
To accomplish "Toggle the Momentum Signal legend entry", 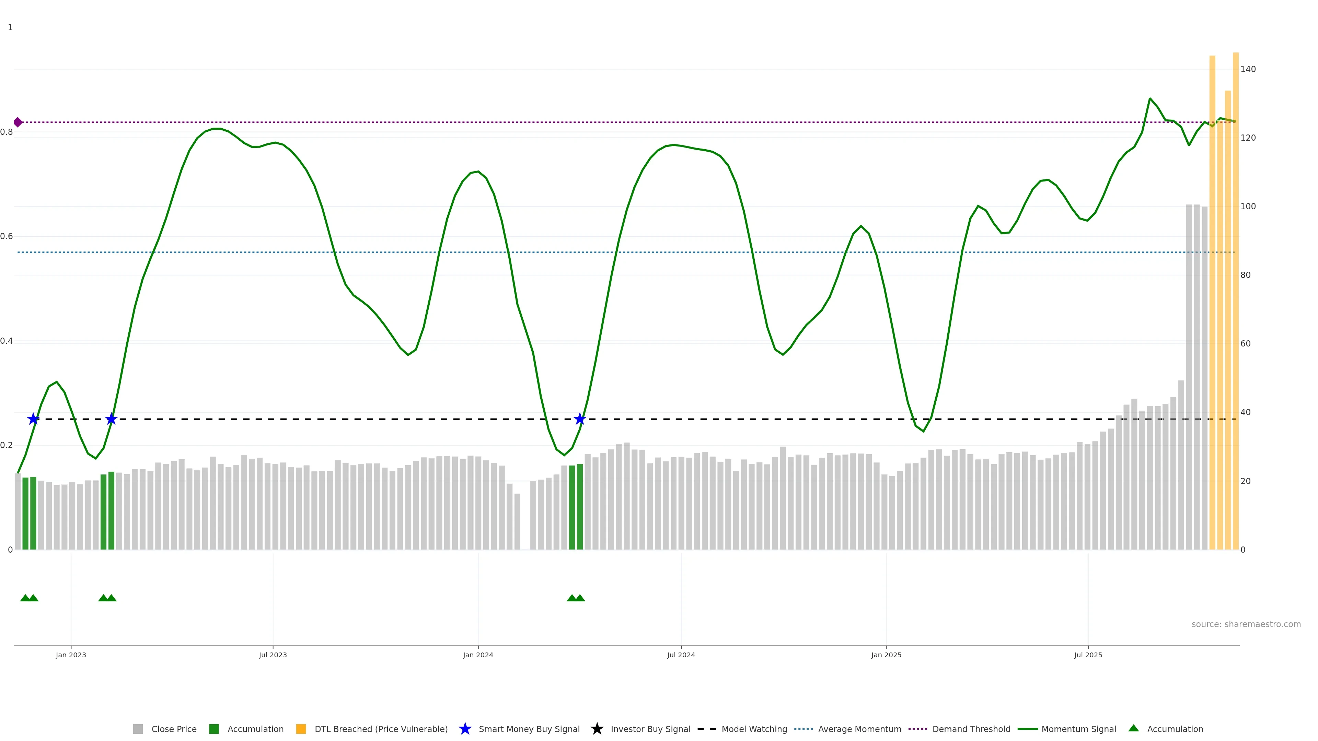I will coord(1078,729).
